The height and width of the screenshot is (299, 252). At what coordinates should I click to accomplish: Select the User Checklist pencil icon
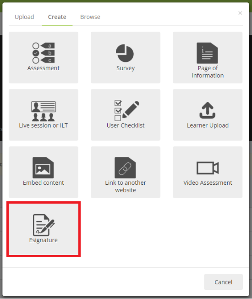(126, 111)
